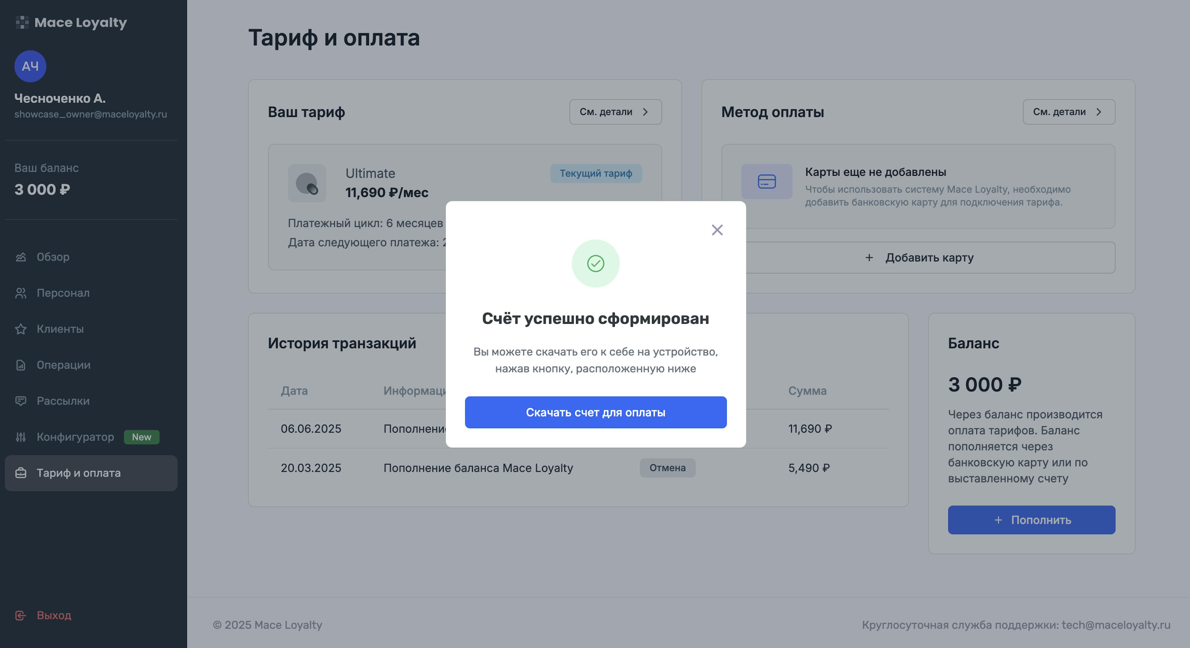Open 'См. детали' in 'Метод оплаты' card
This screenshot has height=648, width=1190.
click(1069, 112)
